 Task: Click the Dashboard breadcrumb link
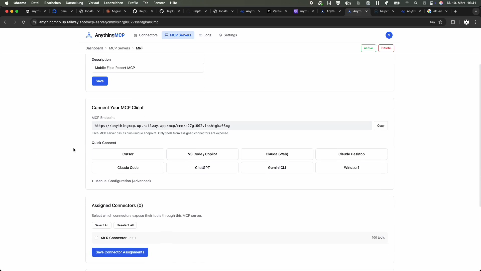coord(94,48)
